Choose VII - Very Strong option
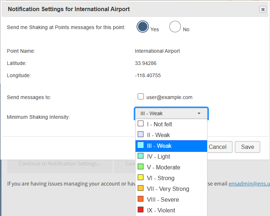The height and width of the screenshot is (216, 270). tap(171, 189)
